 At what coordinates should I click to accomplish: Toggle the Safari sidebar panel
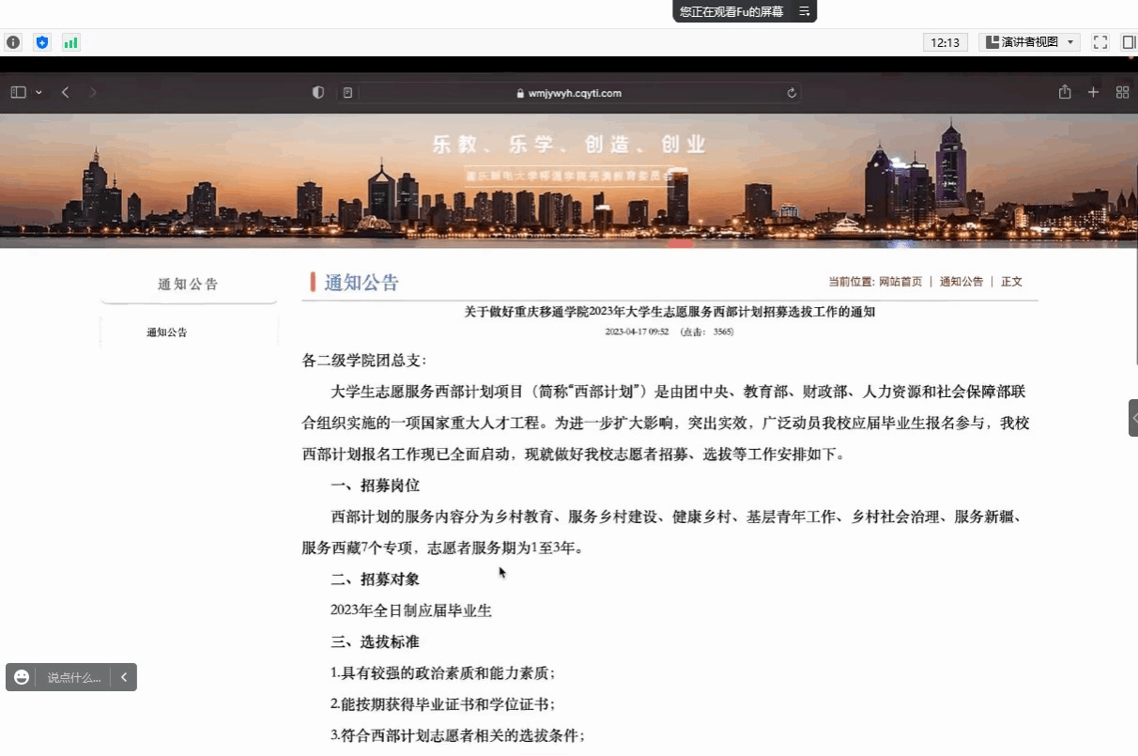click(18, 92)
